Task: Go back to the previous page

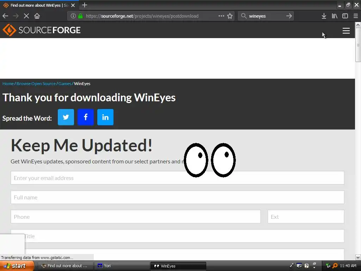Action: 5,16
